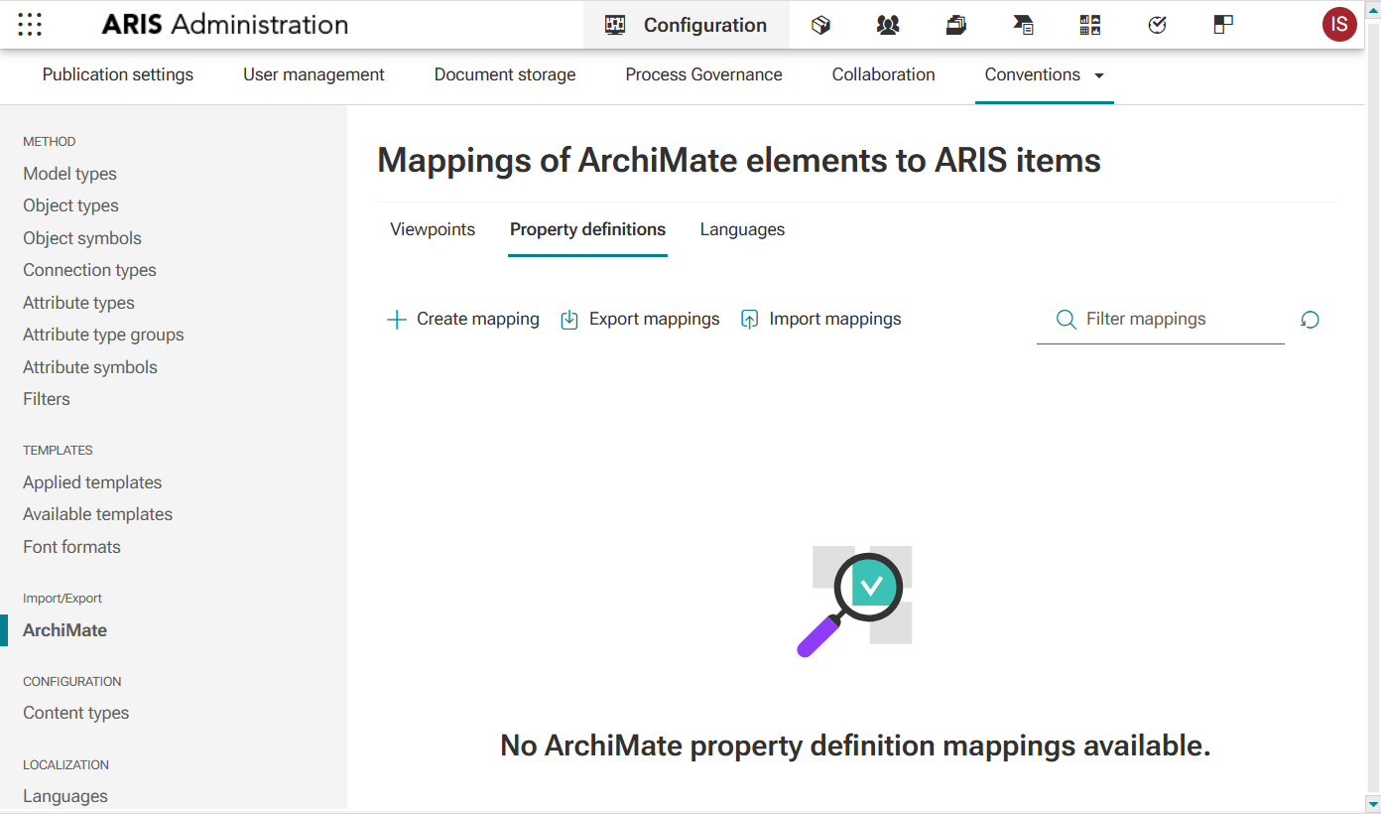Click the refresh mappings circular icon
This screenshot has height=814, width=1381.
click(x=1310, y=320)
